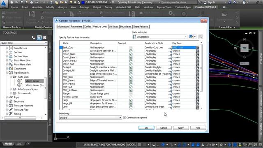Screen dimensions: 263x148
Task: Click the ortho mode status bar icon
Action: click(x=158, y=144)
